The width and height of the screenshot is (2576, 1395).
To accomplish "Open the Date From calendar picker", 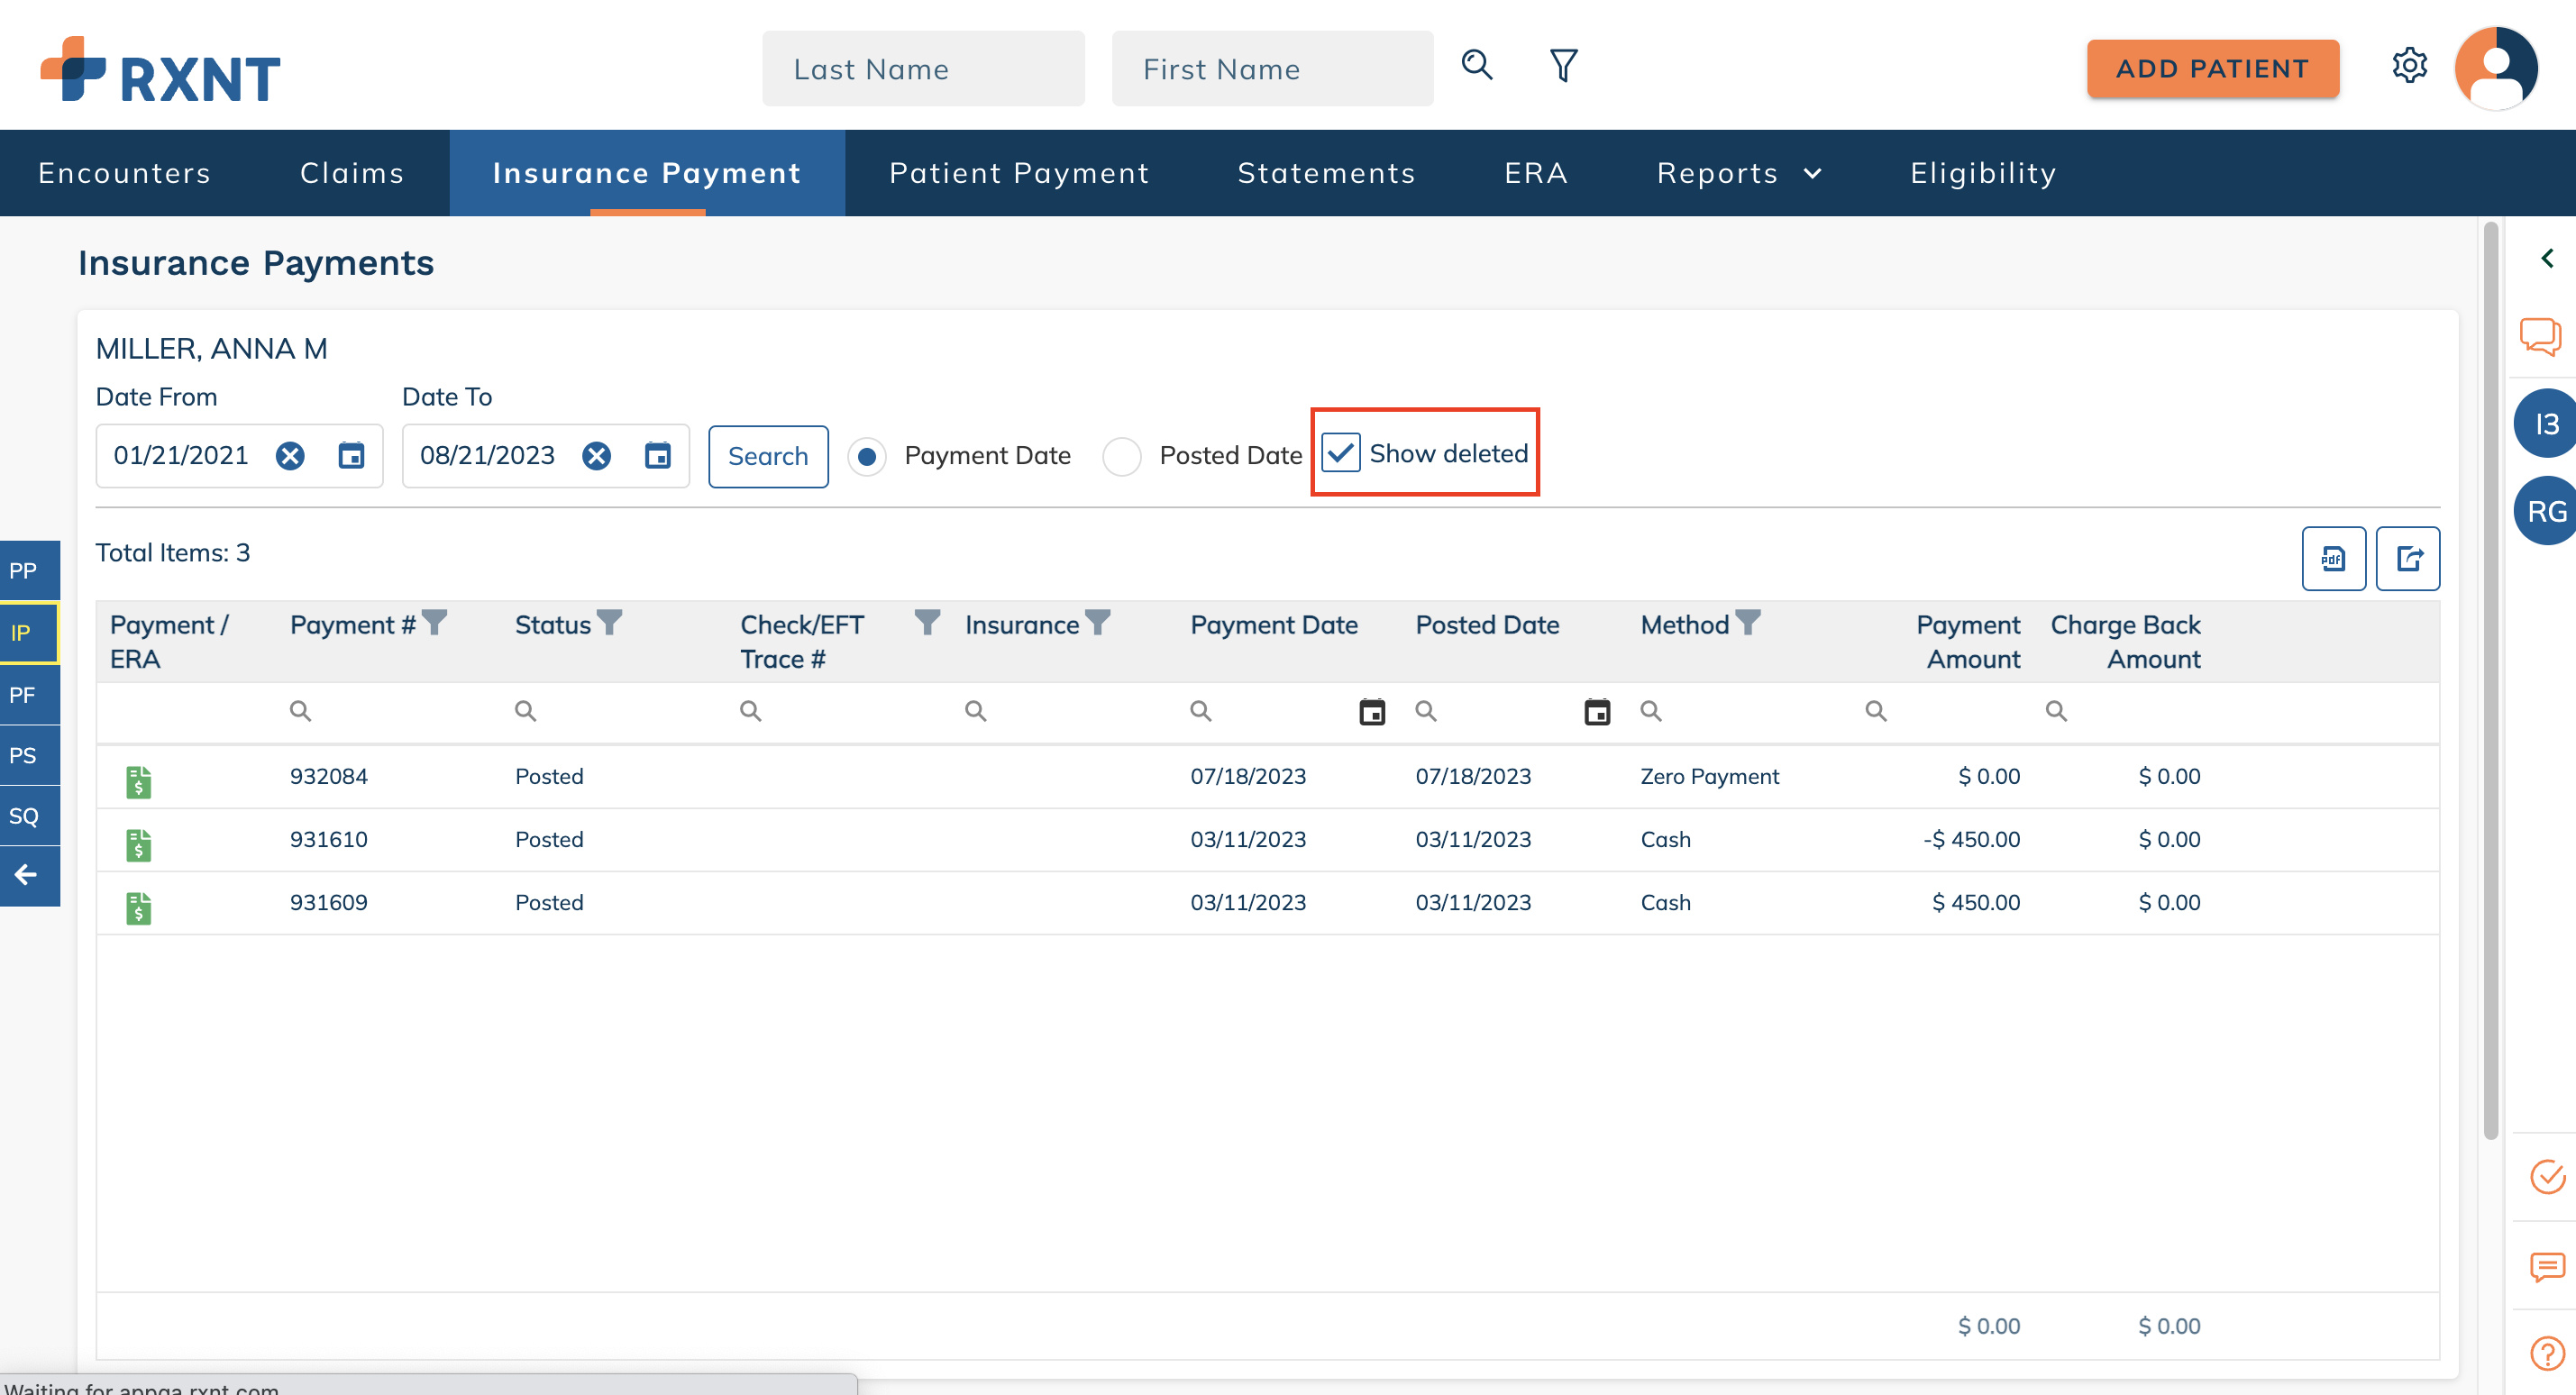I will click(351, 456).
